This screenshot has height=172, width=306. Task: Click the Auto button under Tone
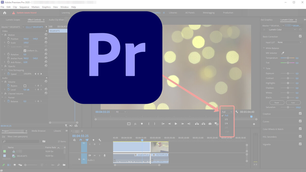293,103
